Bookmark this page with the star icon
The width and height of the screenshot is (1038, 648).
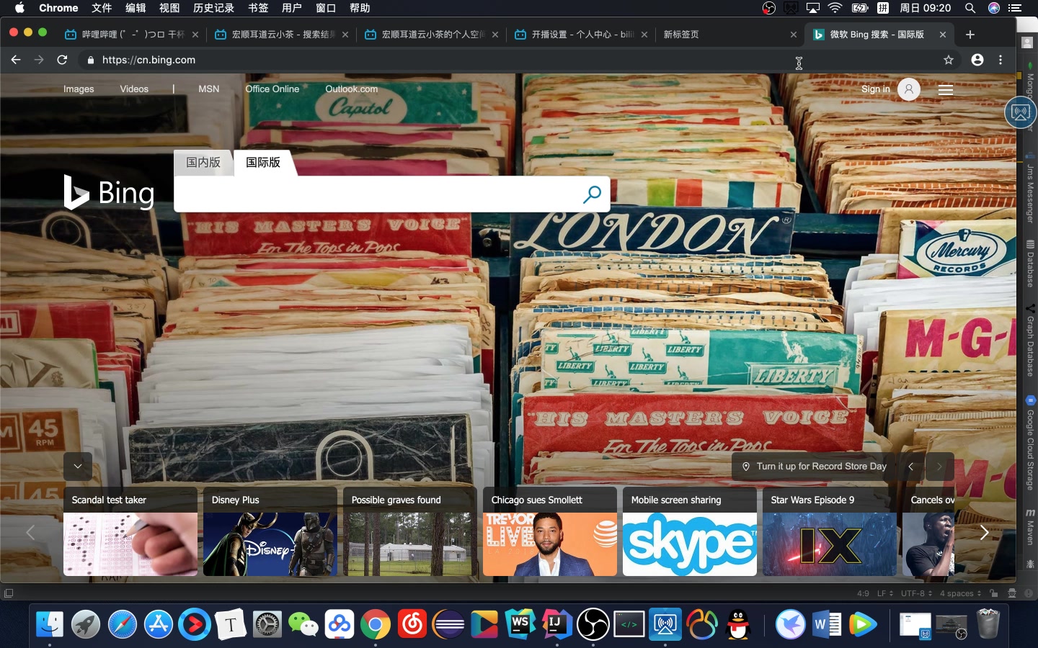(949, 60)
